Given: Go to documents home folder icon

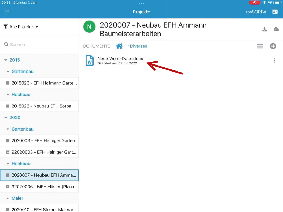Looking at the screenshot, I should [x=119, y=46].
